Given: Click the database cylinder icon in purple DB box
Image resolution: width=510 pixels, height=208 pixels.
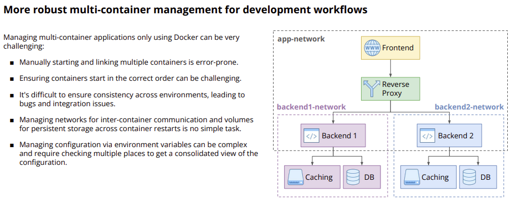Looking at the screenshot, I should click(x=353, y=177).
